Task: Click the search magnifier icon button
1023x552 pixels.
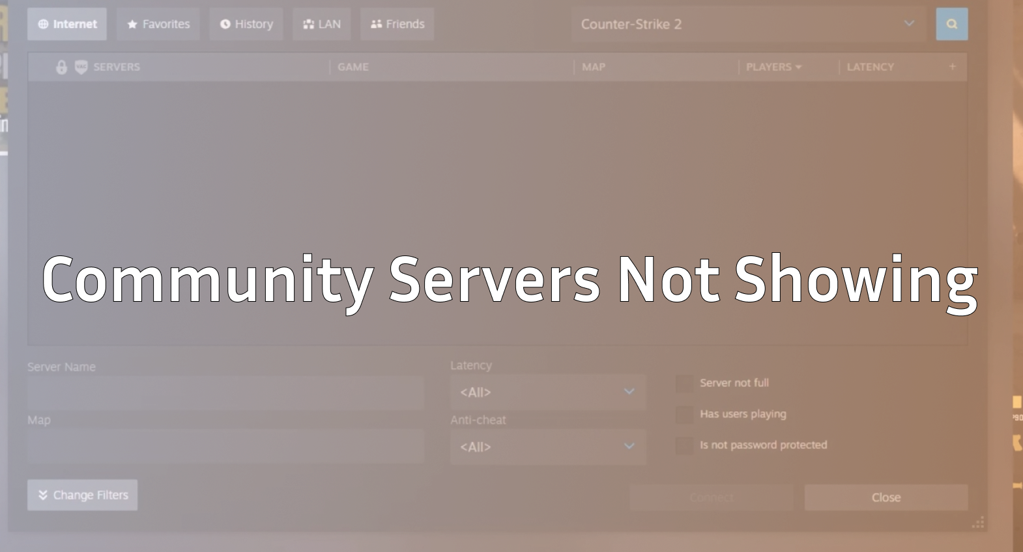Action: point(951,24)
